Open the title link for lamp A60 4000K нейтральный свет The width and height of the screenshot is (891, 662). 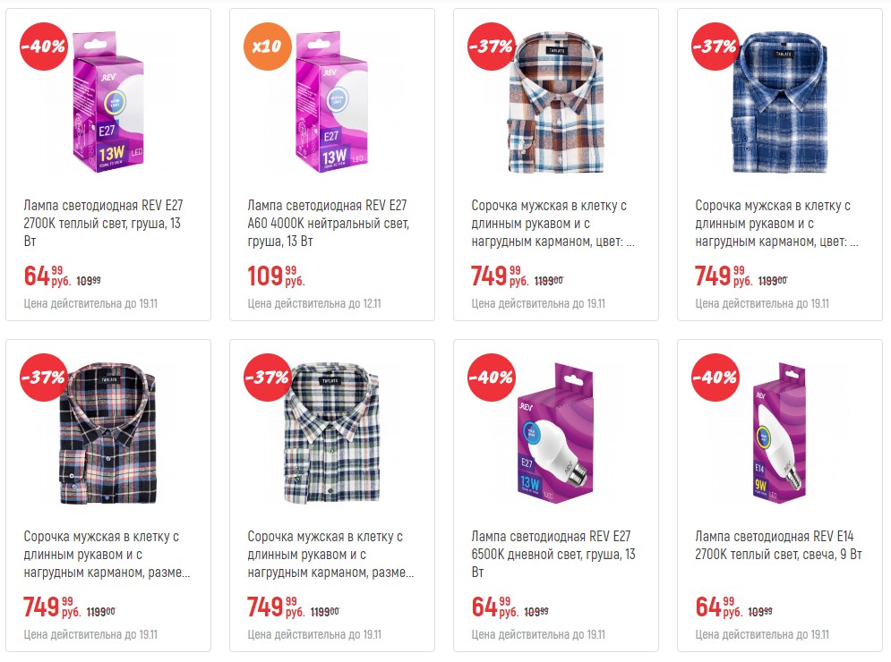point(329,223)
